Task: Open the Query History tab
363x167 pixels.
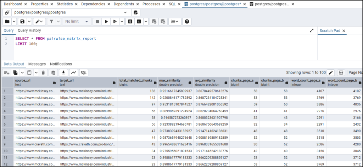Action: click(x=29, y=30)
